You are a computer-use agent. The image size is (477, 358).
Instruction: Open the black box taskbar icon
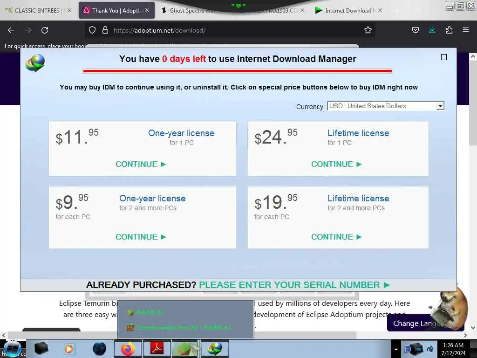pyautogui.click(x=41, y=349)
